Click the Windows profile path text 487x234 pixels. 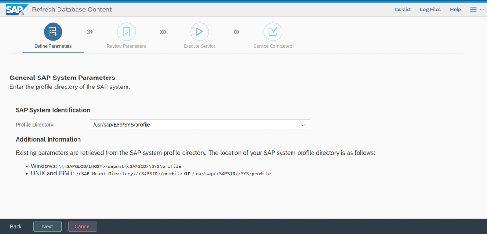120,166
